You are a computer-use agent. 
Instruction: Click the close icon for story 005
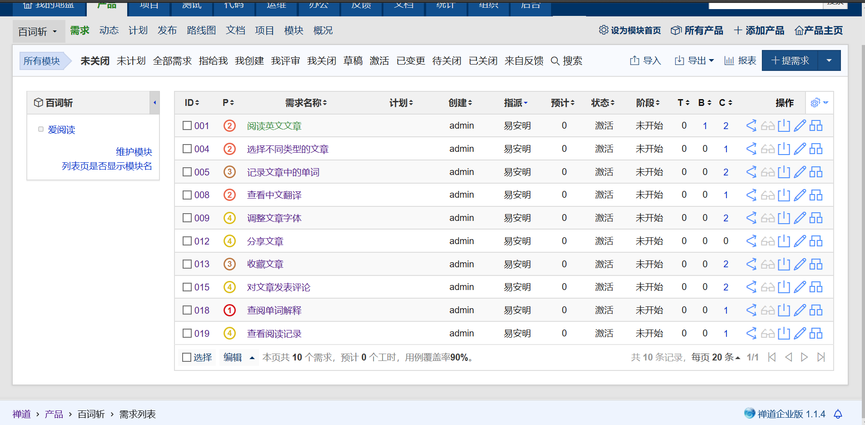click(x=784, y=172)
